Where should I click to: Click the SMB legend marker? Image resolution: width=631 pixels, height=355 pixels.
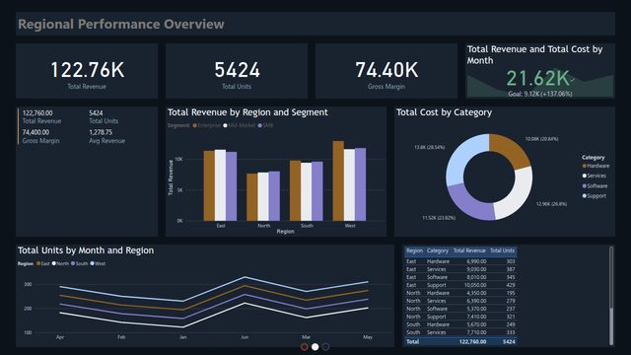point(260,125)
